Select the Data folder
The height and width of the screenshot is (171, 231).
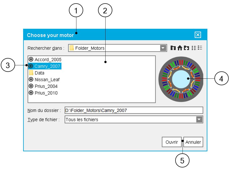click(39, 73)
